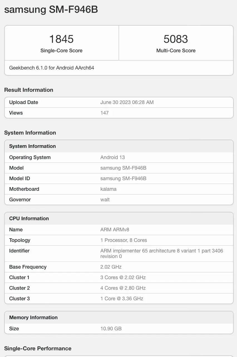Click the samsung SM-F946B page title
The image size is (237, 357).
coord(51,10)
